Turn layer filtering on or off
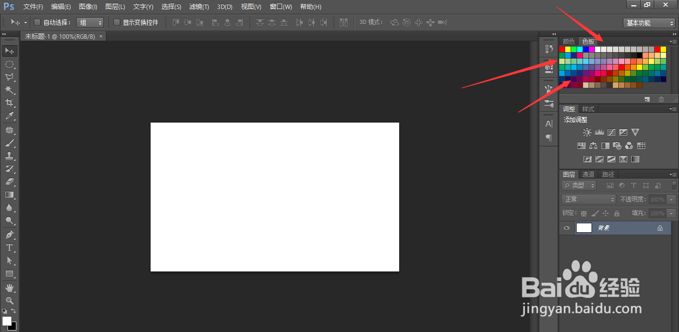The width and height of the screenshot is (679, 332). coord(674,186)
